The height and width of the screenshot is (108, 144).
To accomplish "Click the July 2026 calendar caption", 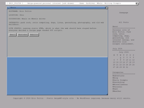I will 124,52.
